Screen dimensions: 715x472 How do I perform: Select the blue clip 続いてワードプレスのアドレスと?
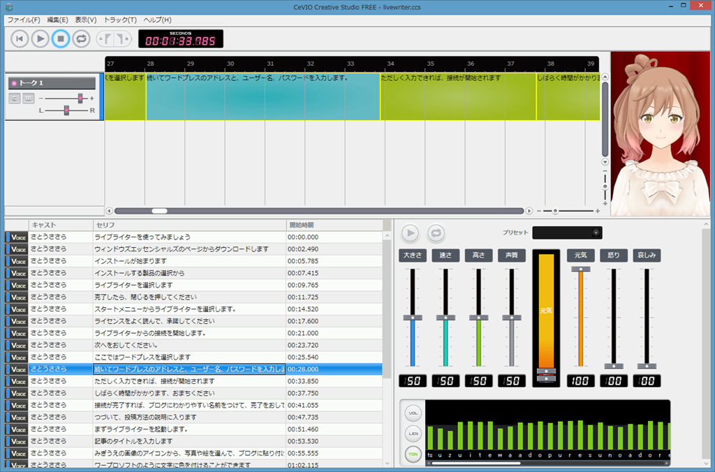[263, 96]
